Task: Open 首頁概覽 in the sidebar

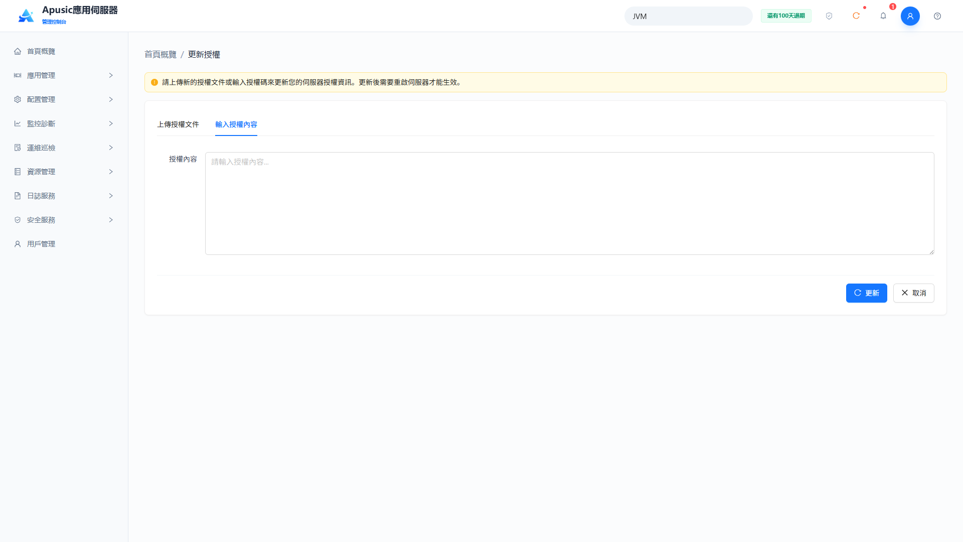Action: [x=64, y=51]
